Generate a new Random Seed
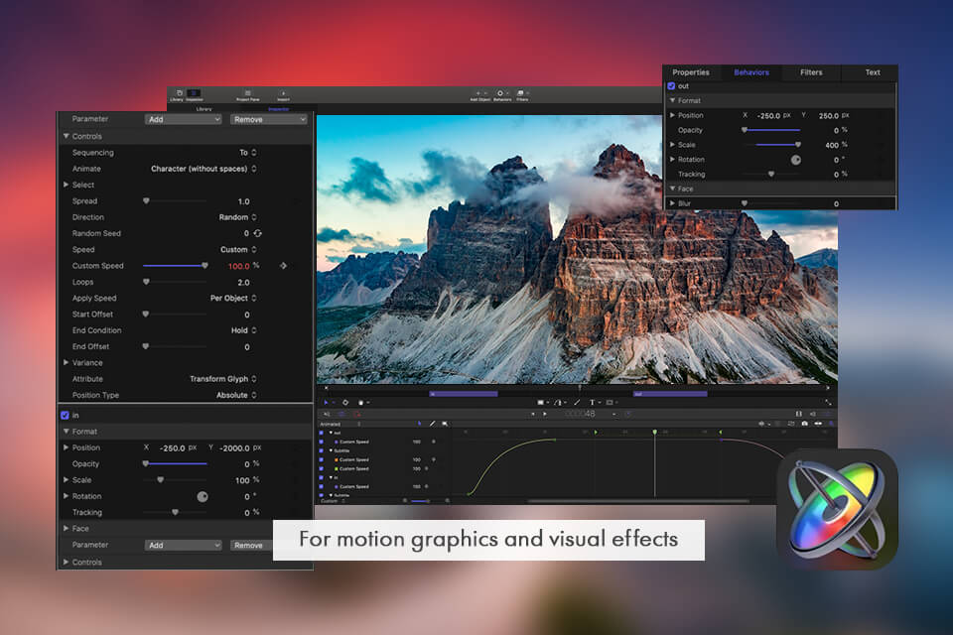The image size is (953, 635). [258, 233]
